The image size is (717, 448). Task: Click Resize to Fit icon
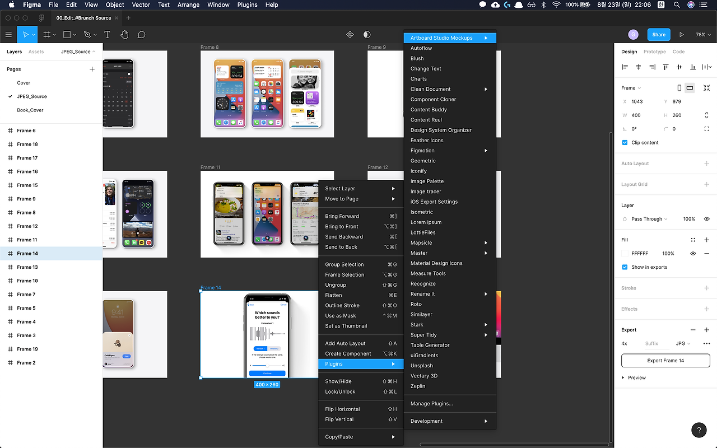coord(707,88)
